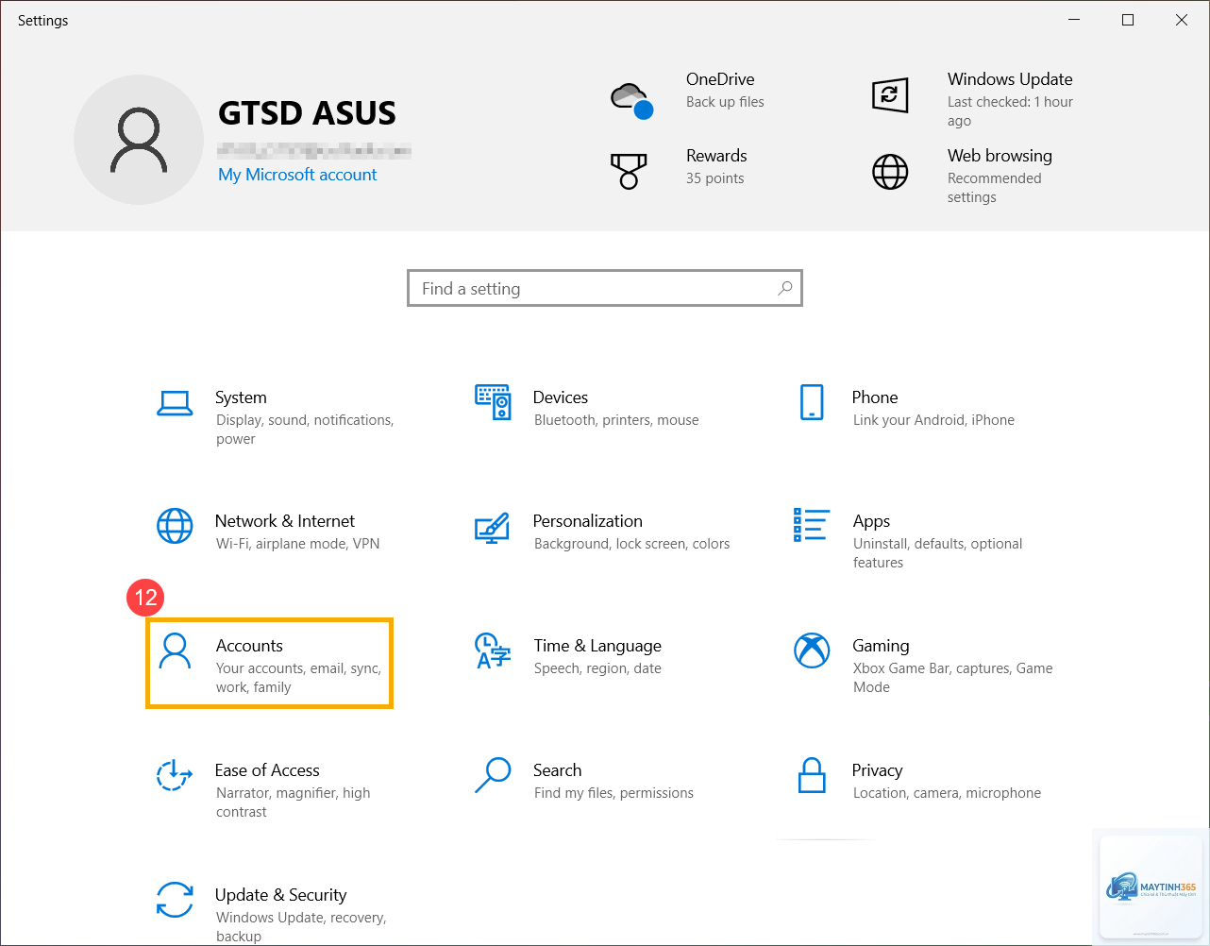Open the Apps settings title

pos(872,521)
